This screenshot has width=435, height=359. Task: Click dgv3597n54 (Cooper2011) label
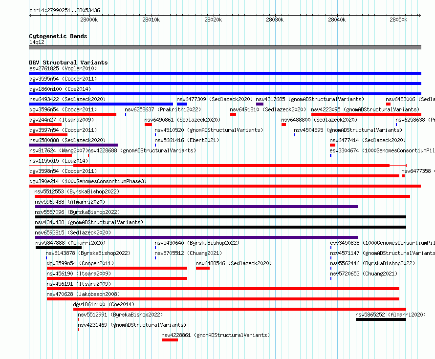(x=63, y=130)
